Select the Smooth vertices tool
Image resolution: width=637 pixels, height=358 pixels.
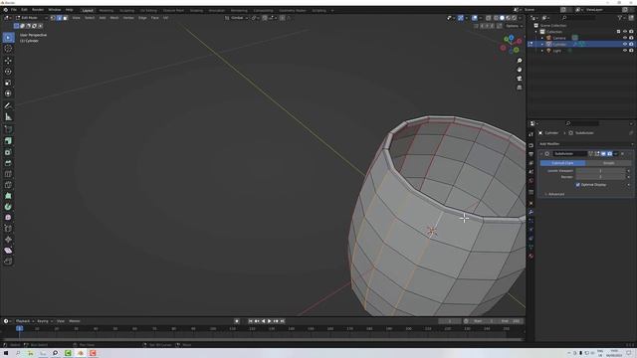(8, 218)
